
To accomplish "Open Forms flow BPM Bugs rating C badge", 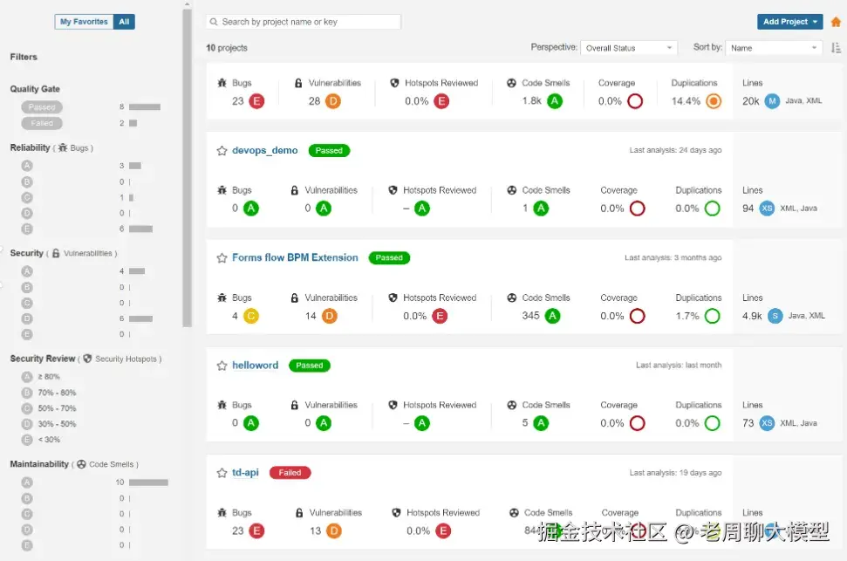I will 250,316.
